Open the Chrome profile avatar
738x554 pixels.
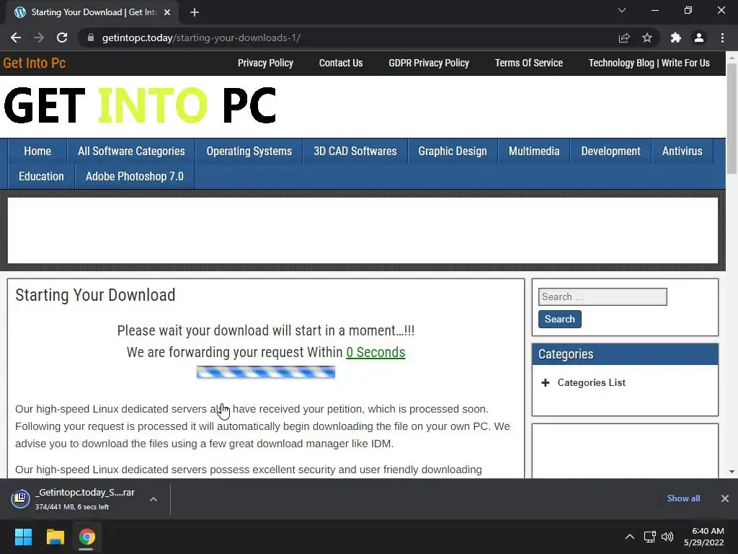click(x=699, y=38)
